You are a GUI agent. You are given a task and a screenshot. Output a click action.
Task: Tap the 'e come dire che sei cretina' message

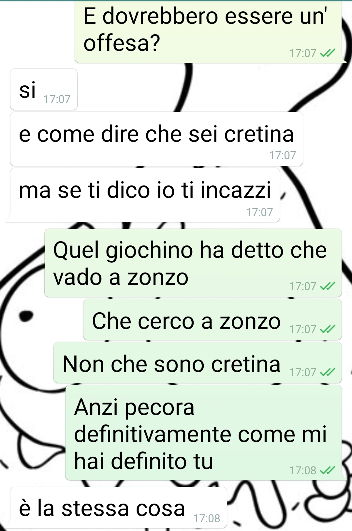pos(156,139)
